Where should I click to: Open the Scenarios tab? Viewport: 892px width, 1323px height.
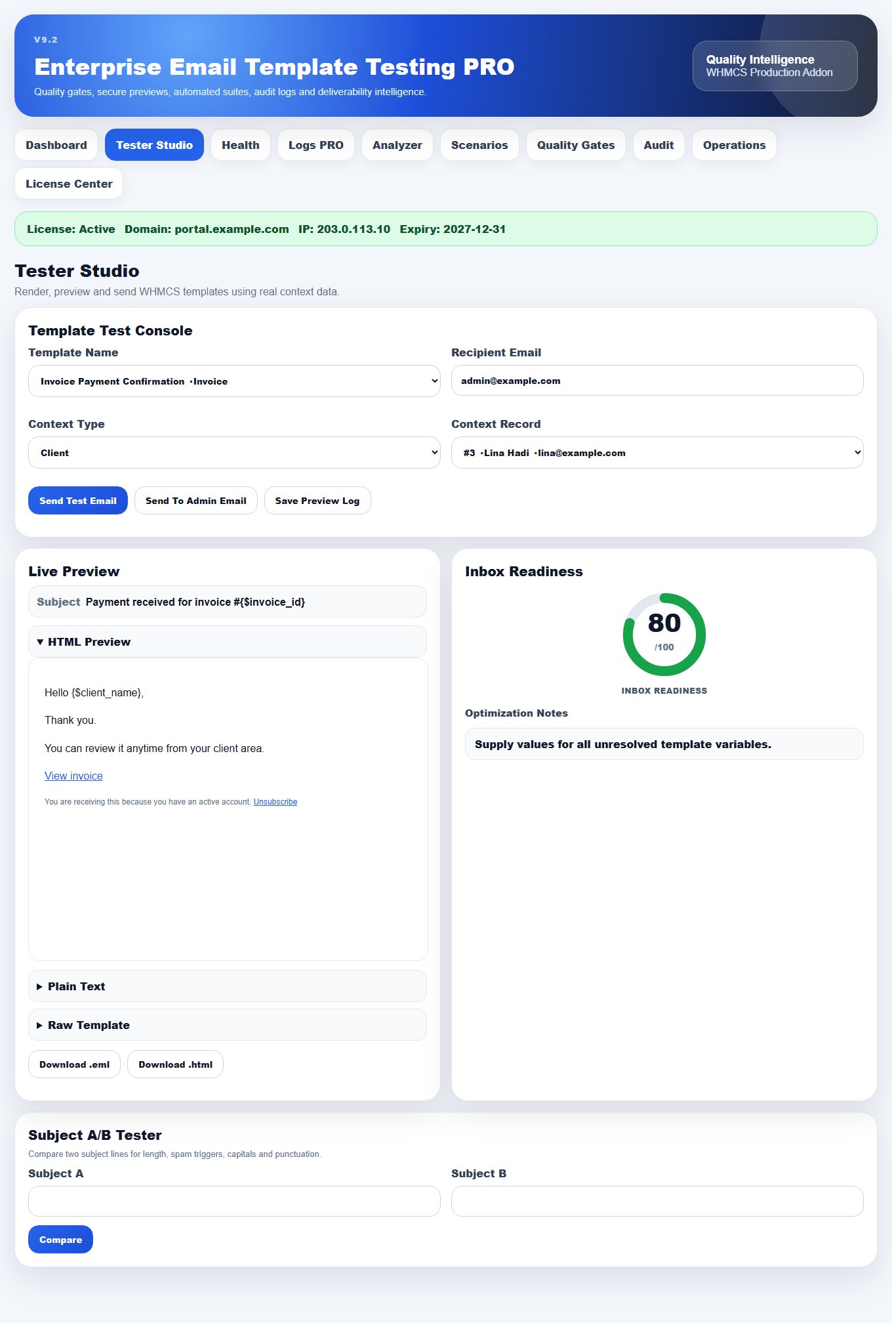pyautogui.click(x=479, y=145)
